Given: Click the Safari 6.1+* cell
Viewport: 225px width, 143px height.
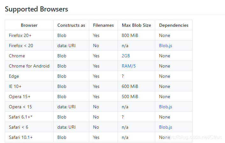Looking at the screenshot, I should (x=29, y=117).
